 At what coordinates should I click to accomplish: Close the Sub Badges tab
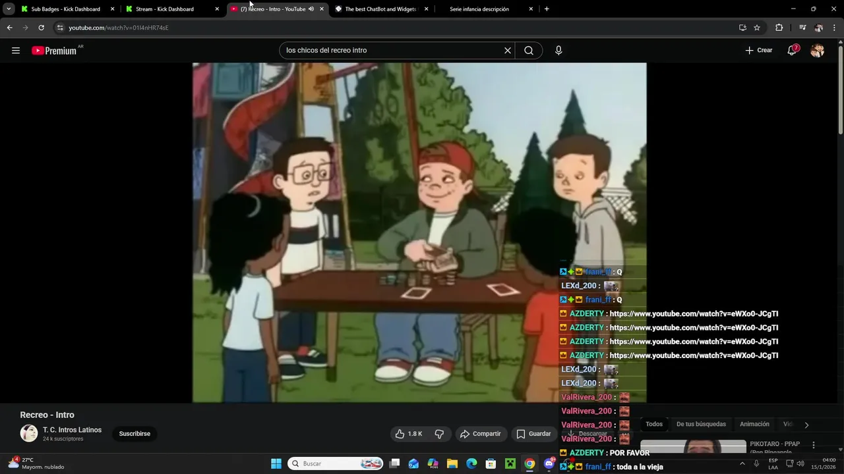click(112, 9)
